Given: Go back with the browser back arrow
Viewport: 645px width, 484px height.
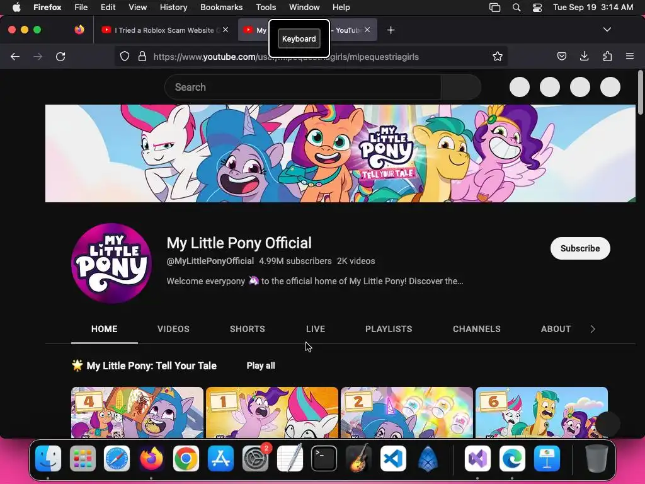Looking at the screenshot, I should [15, 56].
